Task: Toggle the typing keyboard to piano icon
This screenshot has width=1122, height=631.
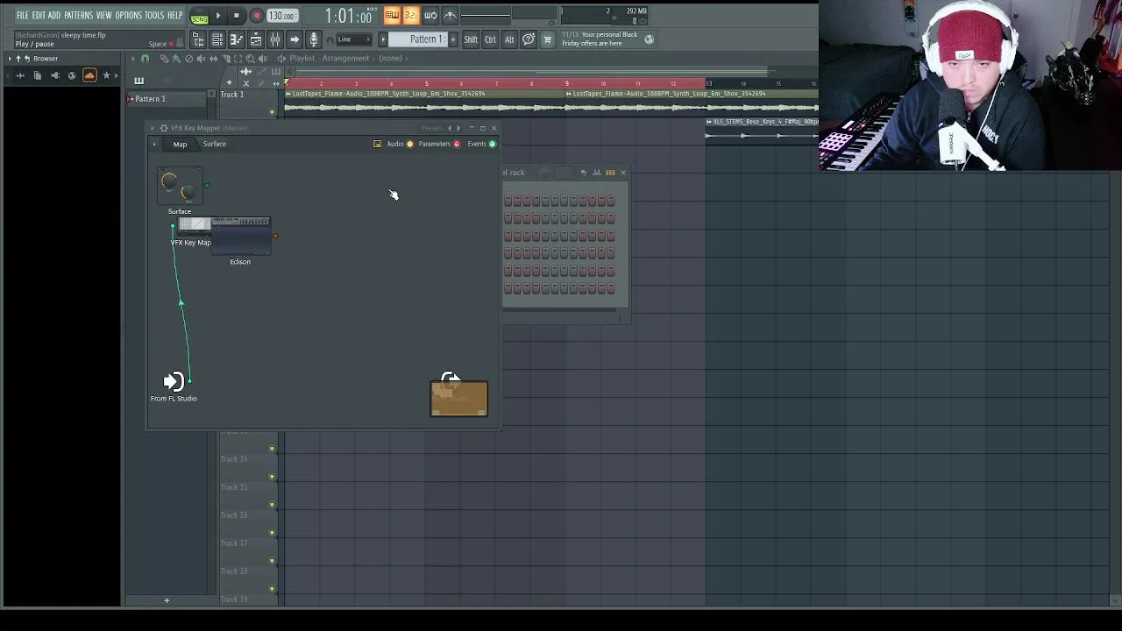Action: click(392, 16)
